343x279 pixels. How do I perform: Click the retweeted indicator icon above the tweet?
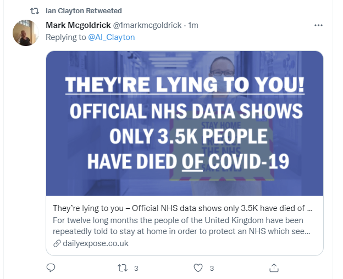[x=34, y=11]
